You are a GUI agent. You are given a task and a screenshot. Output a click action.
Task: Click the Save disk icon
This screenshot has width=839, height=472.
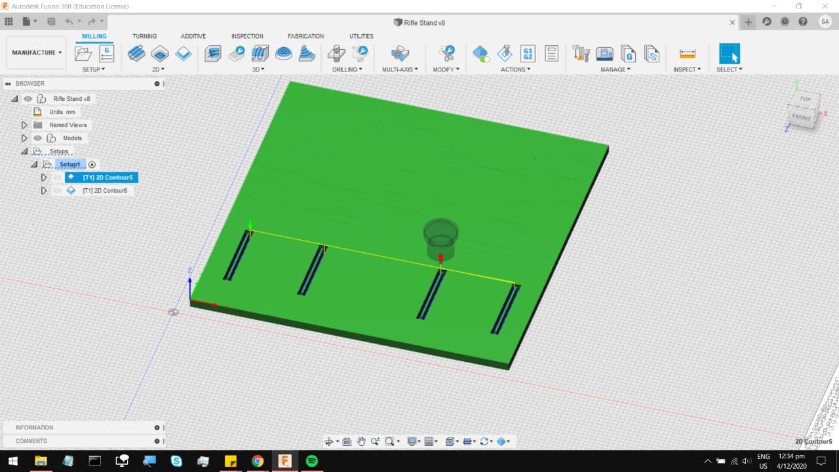click(51, 22)
